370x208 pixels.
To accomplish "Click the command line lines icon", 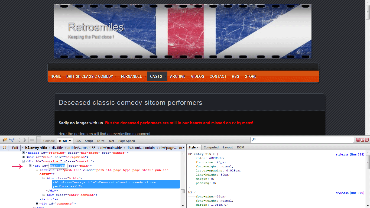I will (x=32, y=140).
